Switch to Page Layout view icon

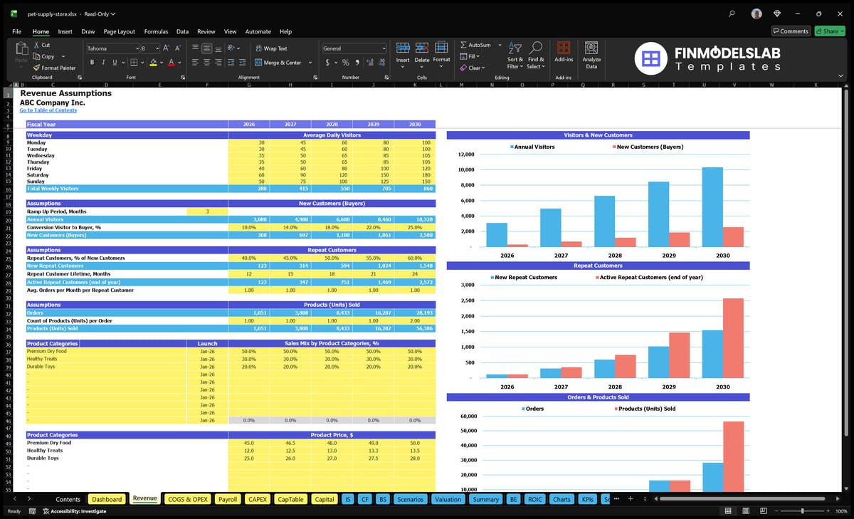[747, 511]
